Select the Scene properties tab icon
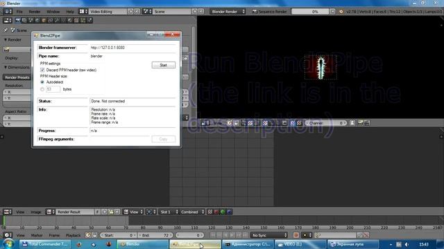This screenshot has height=249, width=444. (x=31, y=20)
